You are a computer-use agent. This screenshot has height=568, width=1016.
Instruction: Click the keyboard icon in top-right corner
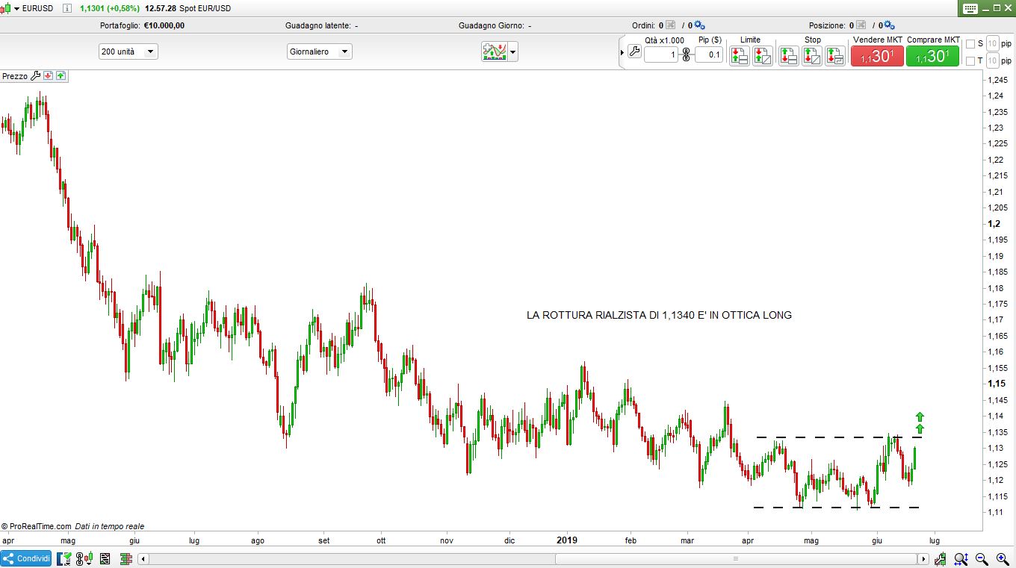click(970, 9)
